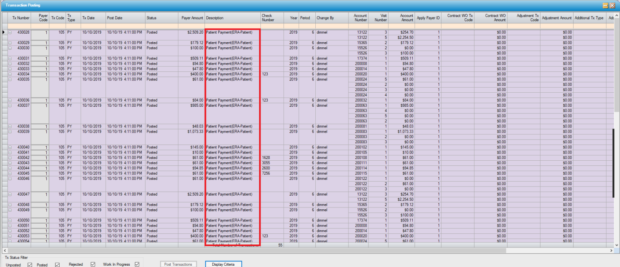Collapse transaction 430047 using minus box
620x267 pixels.
[x=10, y=194]
